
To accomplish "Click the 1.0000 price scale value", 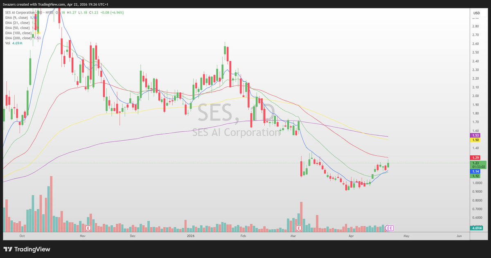I will 477,183.
